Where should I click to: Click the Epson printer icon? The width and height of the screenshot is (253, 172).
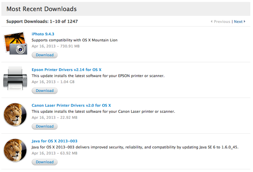[x=15, y=79]
